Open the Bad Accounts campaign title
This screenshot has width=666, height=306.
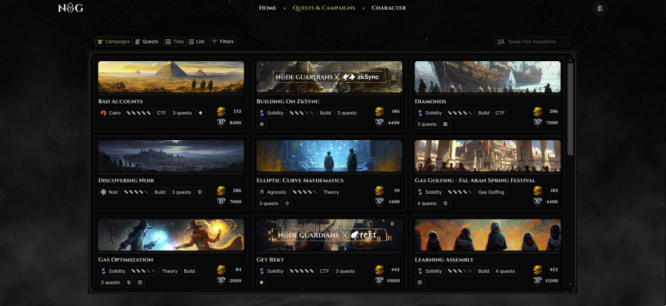(121, 102)
